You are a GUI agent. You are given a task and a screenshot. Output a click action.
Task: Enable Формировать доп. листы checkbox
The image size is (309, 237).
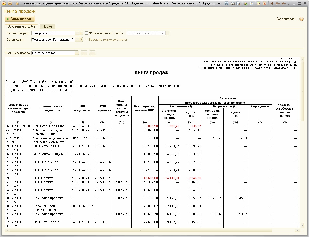click(87, 33)
